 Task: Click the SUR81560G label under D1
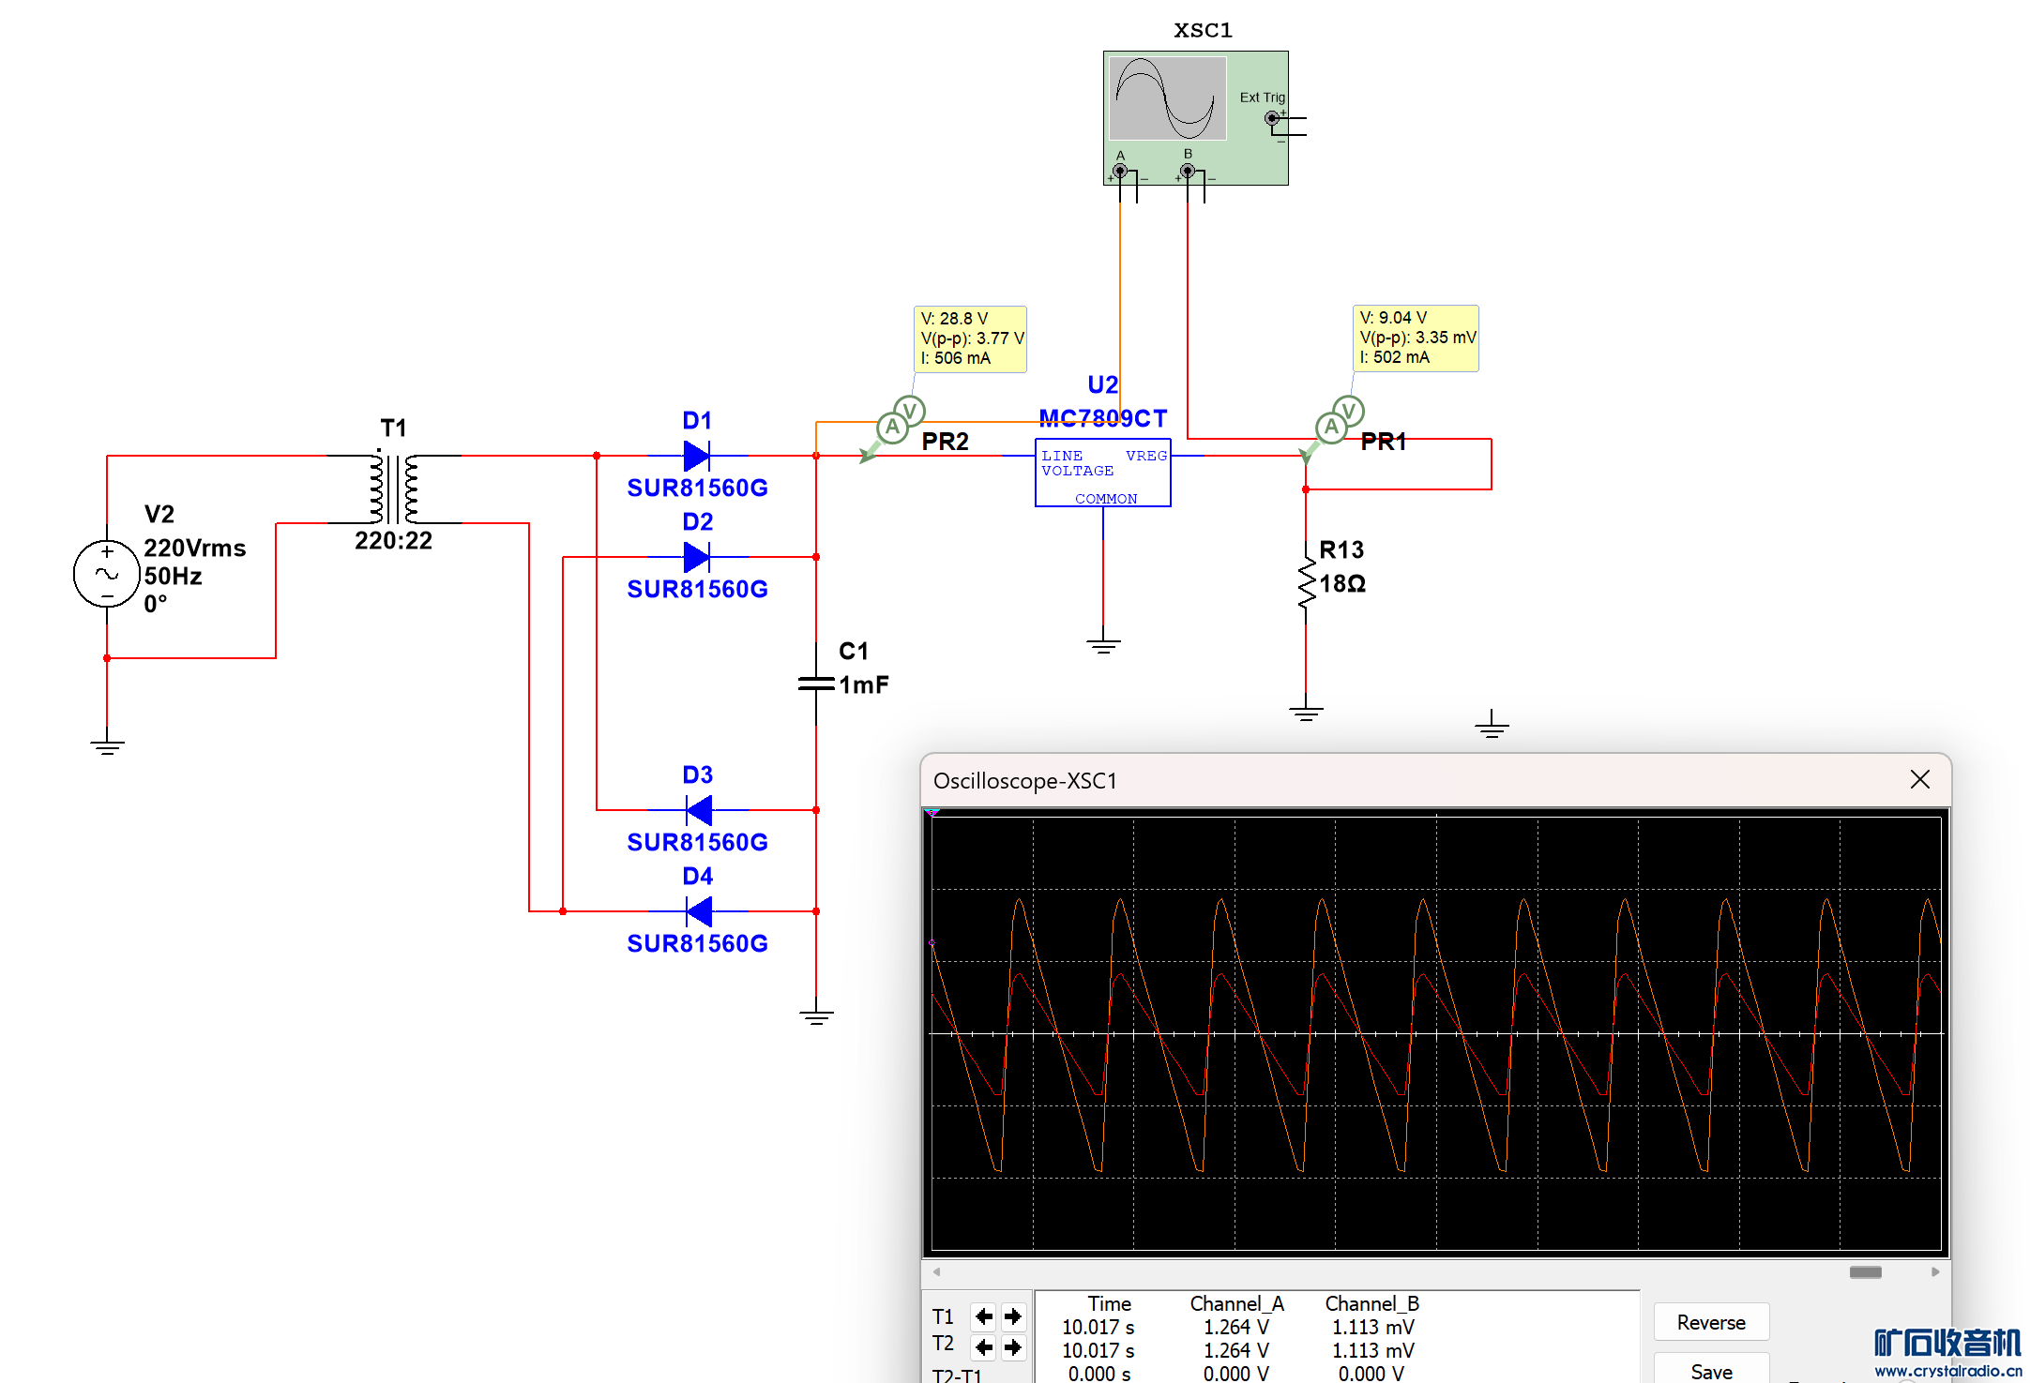[x=697, y=488]
